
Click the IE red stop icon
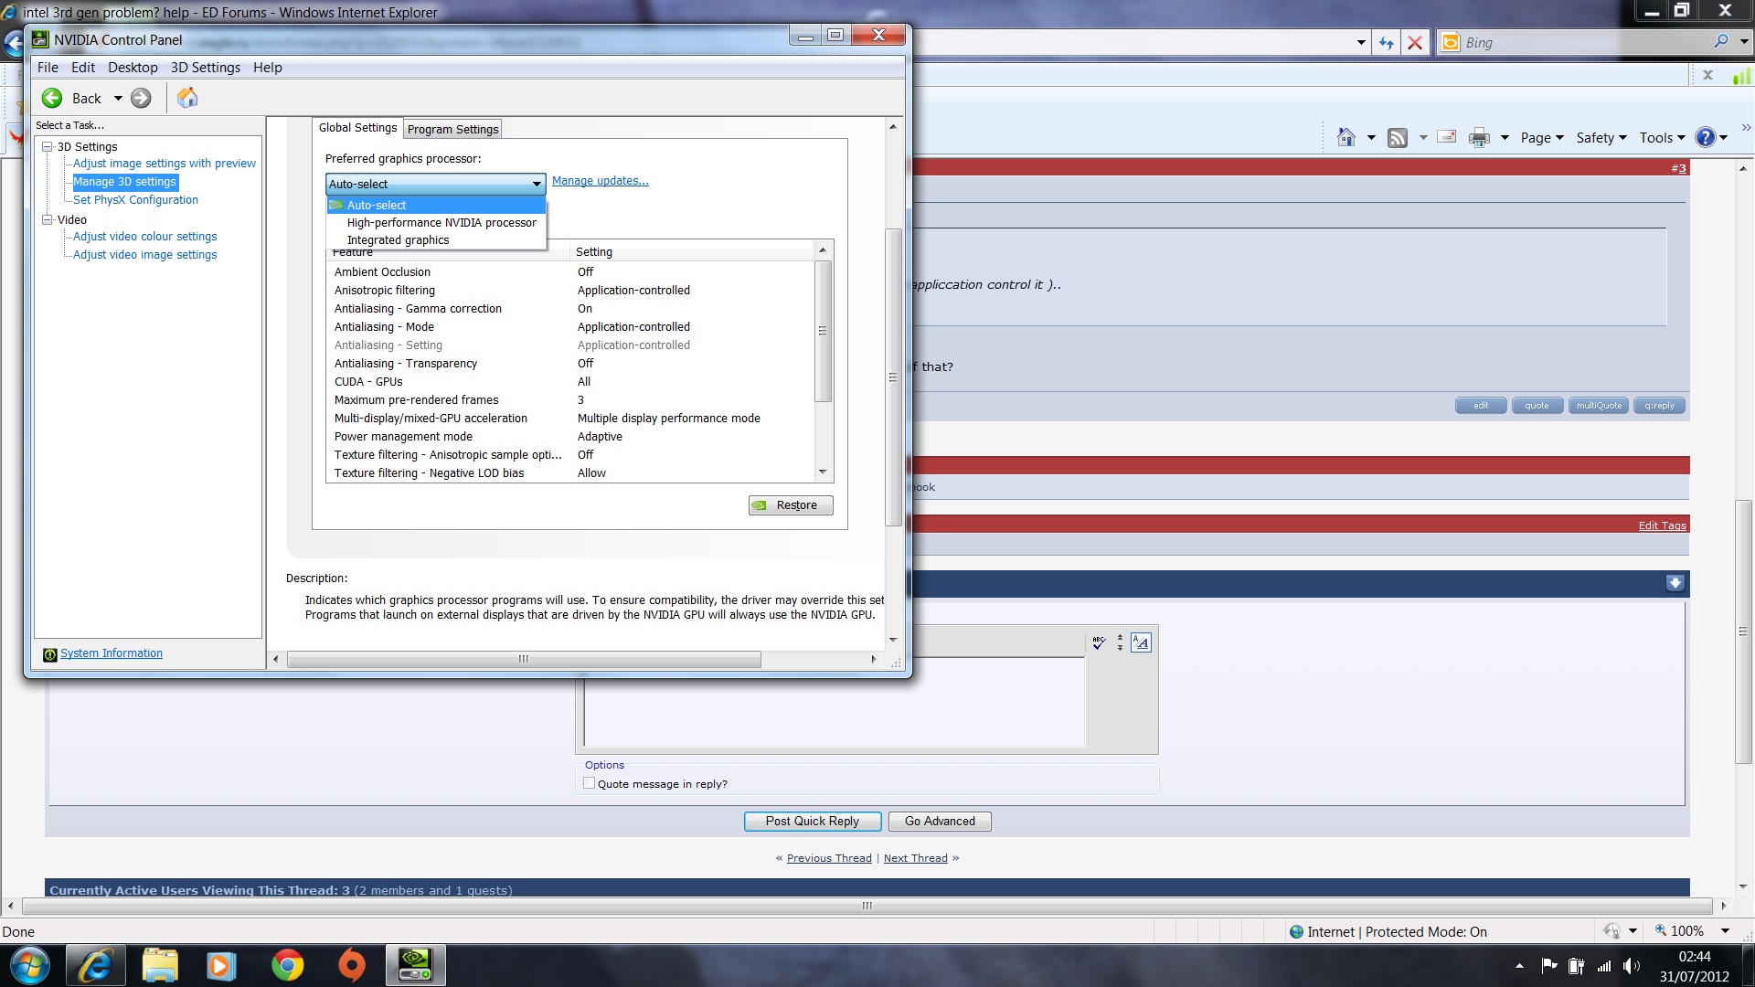pos(1414,43)
